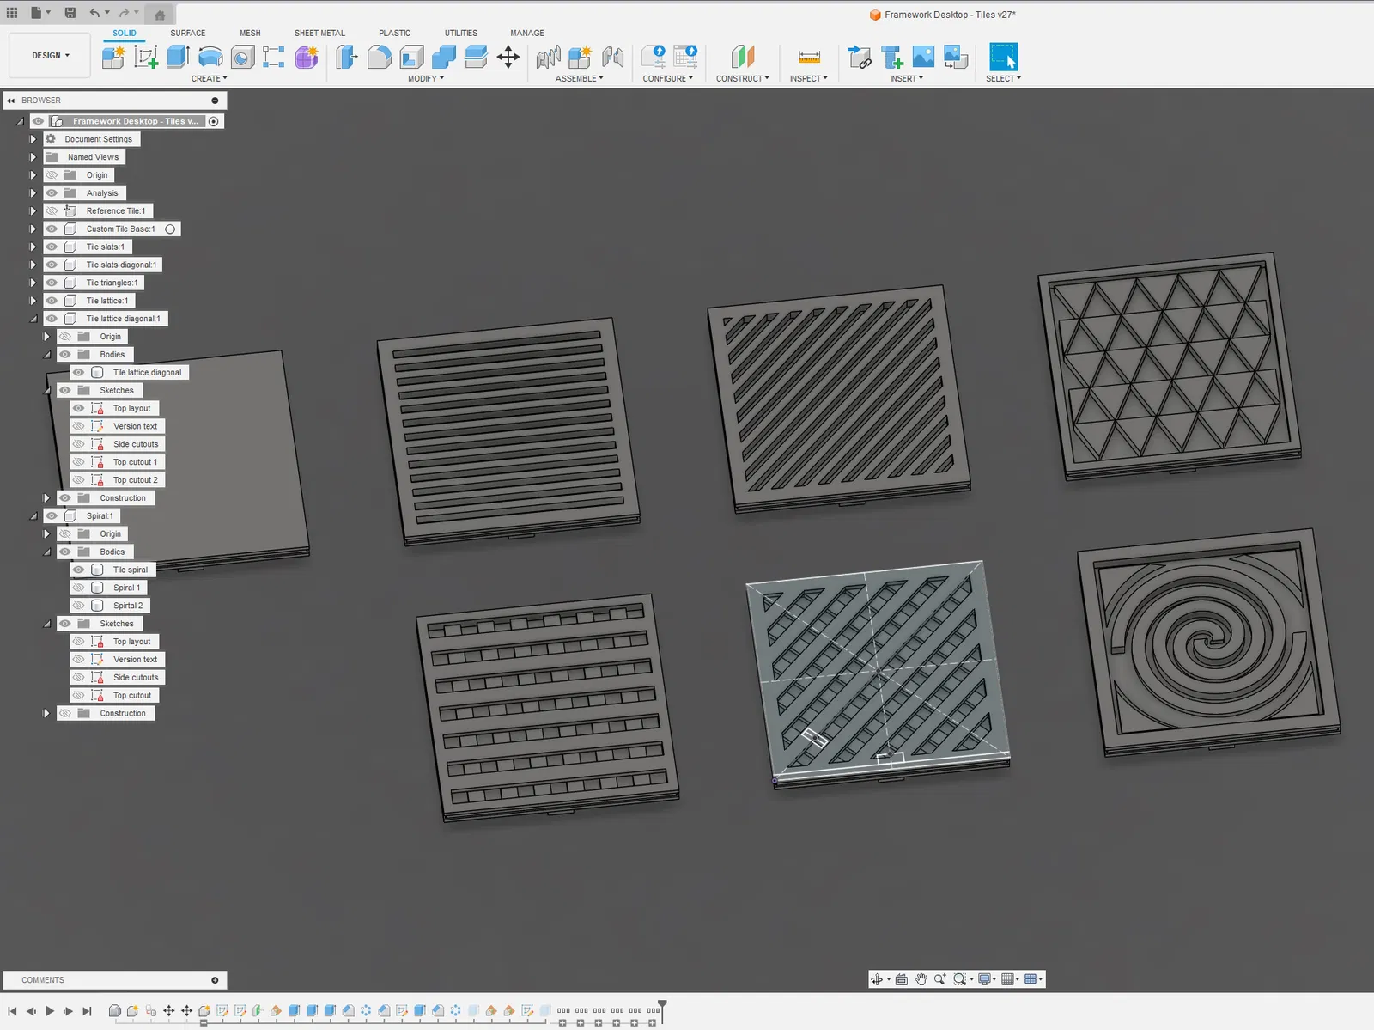Image resolution: width=1374 pixels, height=1030 pixels.
Task: Switch to the SURFACE tab
Action: (187, 33)
